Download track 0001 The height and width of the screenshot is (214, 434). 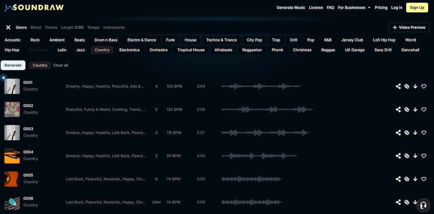pyautogui.click(x=415, y=86)
